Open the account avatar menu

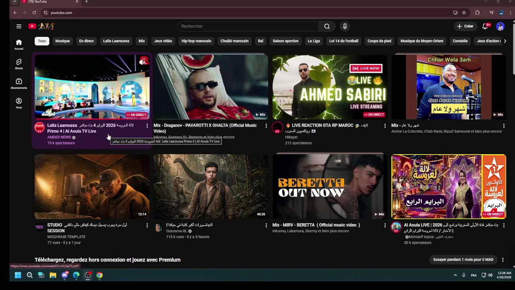pyautogui.click(x=500, y=26)
